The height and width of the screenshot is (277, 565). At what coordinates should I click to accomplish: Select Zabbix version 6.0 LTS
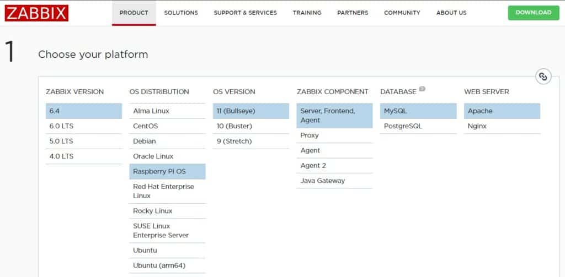point(84,126)
